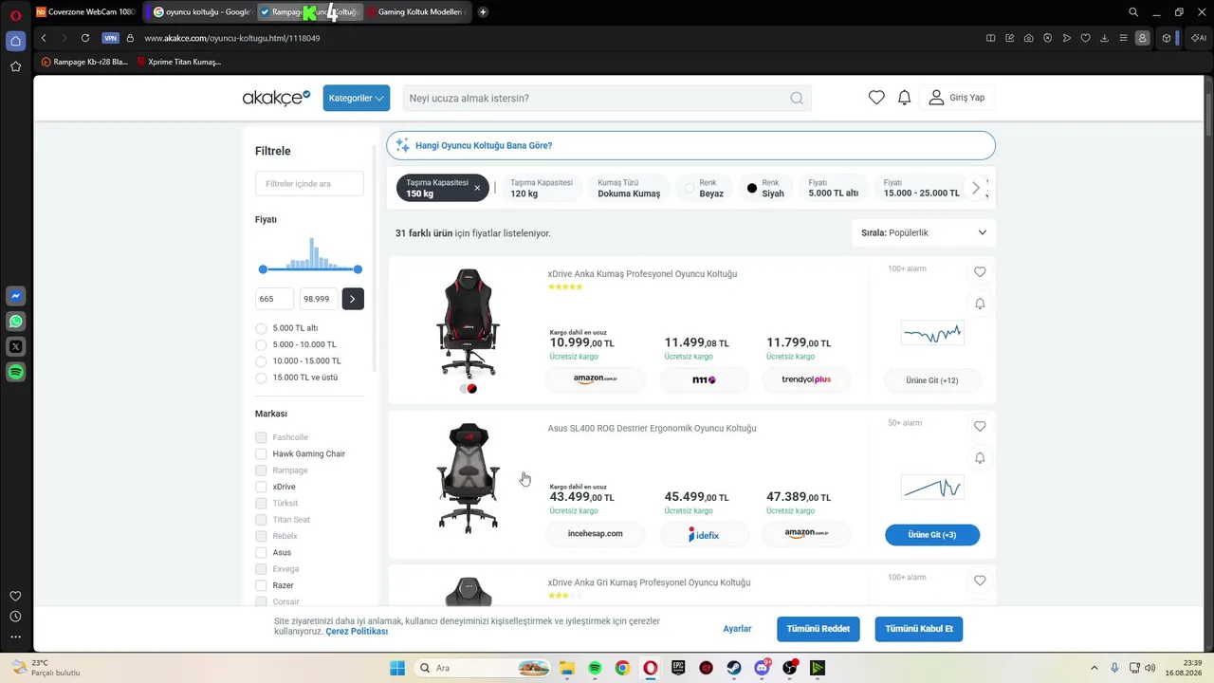Add xDrive Anka Kumaş chair to favorites

980,272
